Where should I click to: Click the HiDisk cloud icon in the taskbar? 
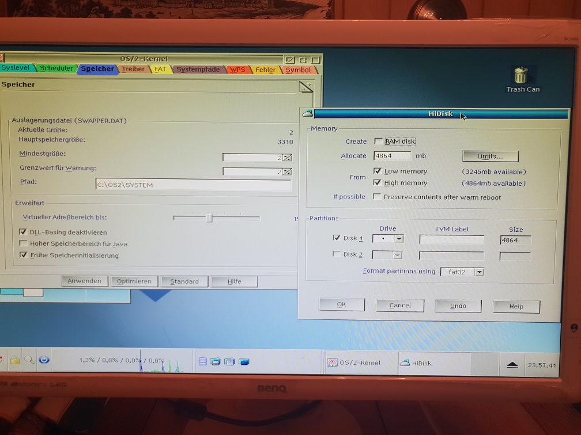pos(405,363)
